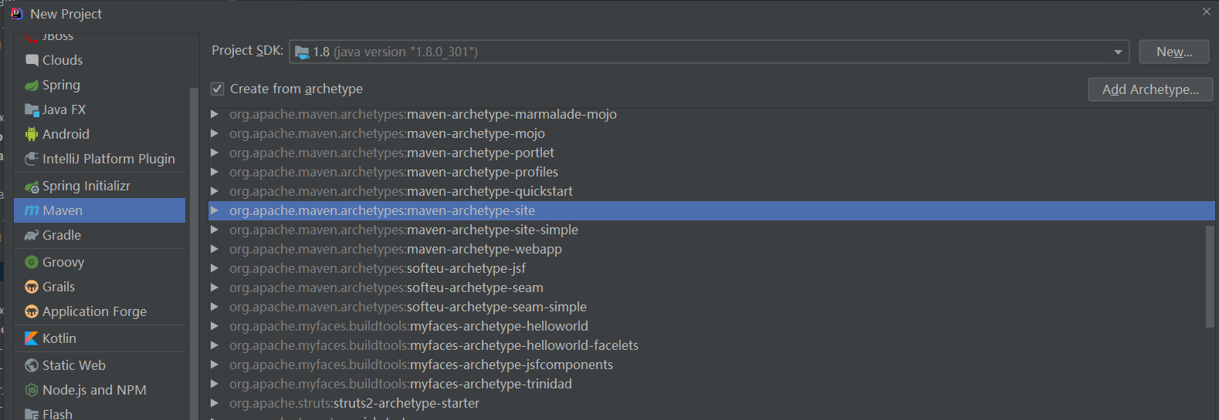Select Kotlin project type
Image resolution: width=1219 pixels, height=420 pixels.
coord(100,338)
